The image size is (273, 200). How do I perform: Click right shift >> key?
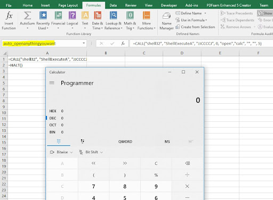tap(125, 163)
